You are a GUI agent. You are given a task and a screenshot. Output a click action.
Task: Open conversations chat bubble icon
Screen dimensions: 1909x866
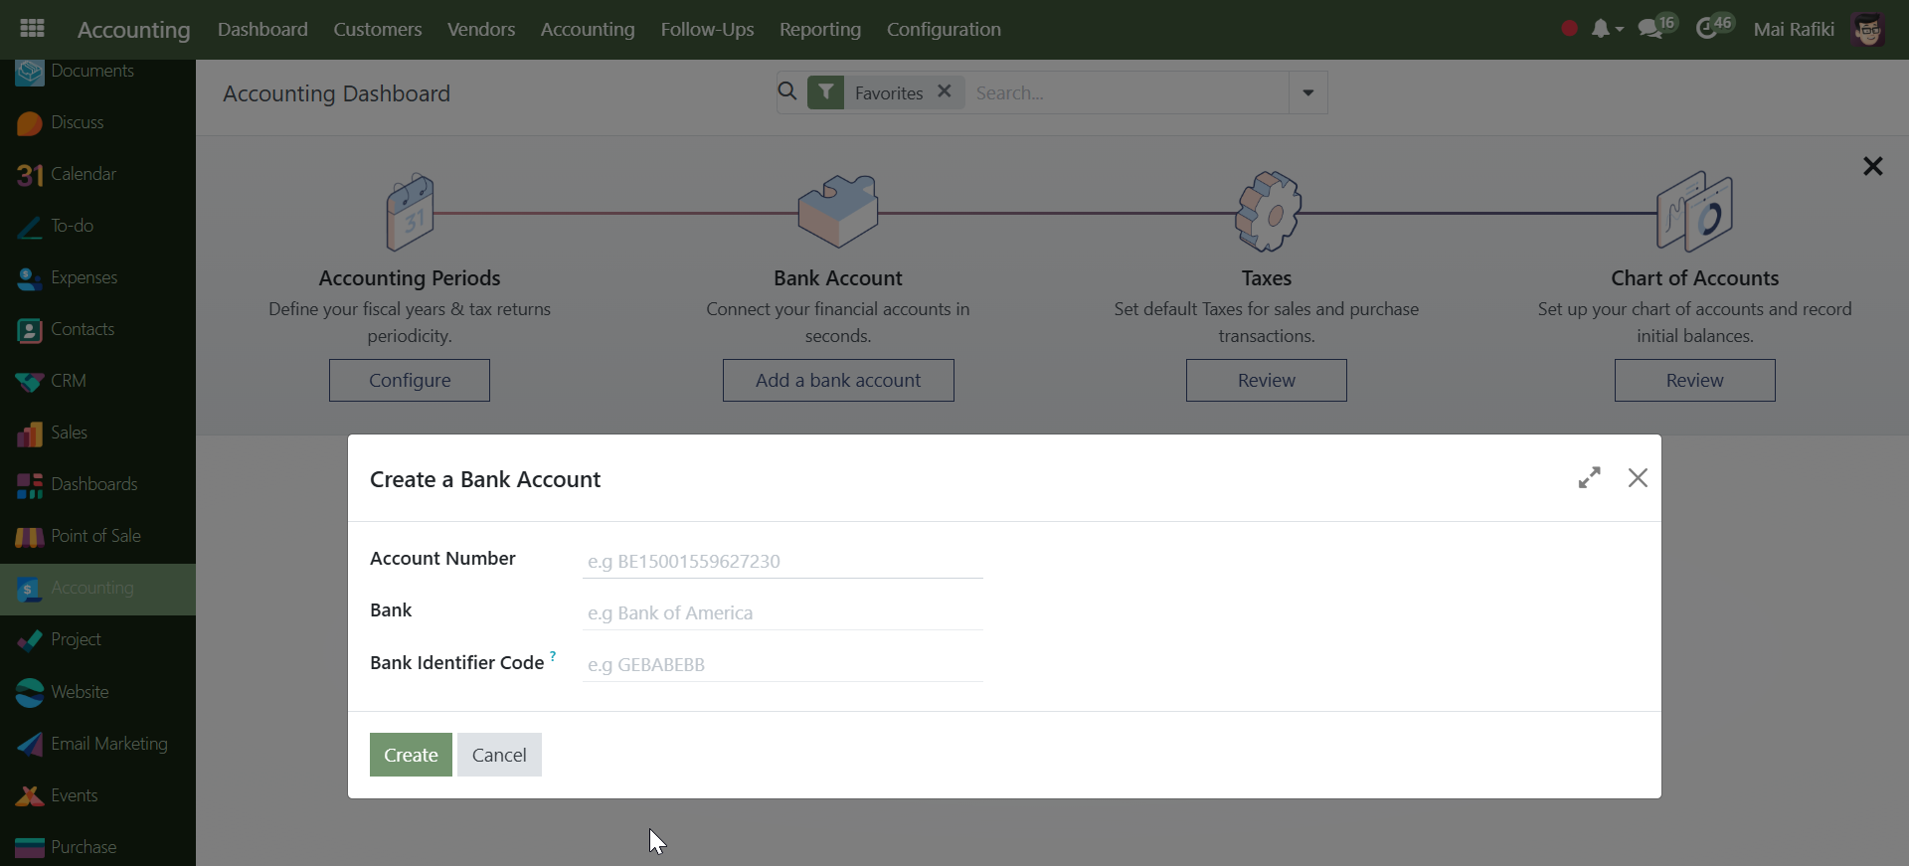coord(1651,29)
